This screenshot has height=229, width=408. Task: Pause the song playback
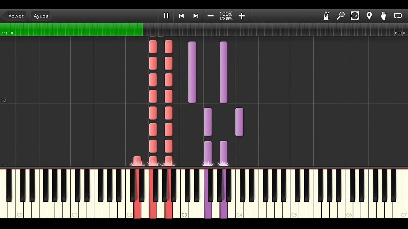(x=166, y=16)
